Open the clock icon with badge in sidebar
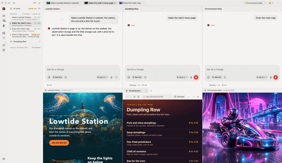 pyautogui.click(x=4, y=45)
